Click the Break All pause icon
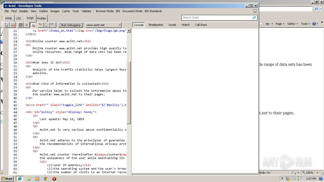The width and height of the screenshot is (324, 182). point(27,25)
